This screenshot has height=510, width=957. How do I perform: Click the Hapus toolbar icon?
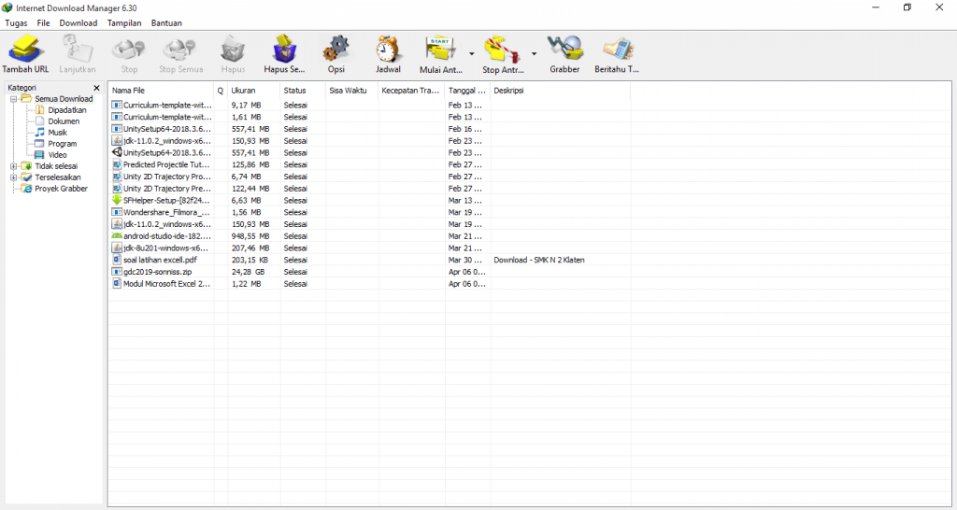click(x=233, y=49)
